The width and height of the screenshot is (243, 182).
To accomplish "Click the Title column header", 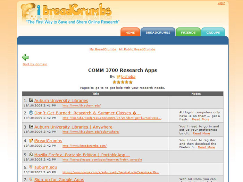I will [95, 94].
